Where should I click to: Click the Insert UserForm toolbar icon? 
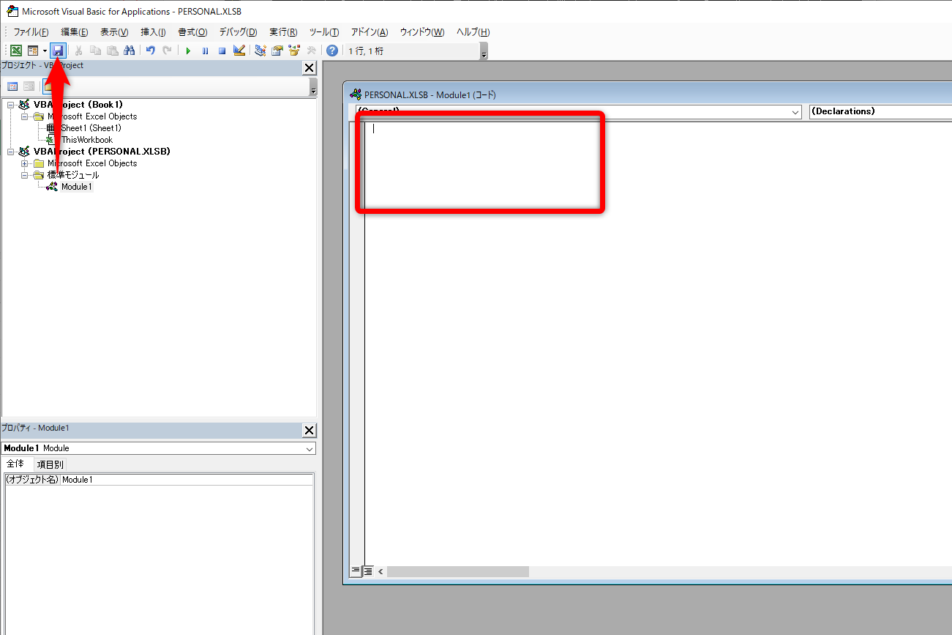(x=32, y=51)
